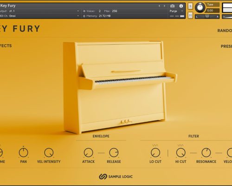232x186 pixels.
Task: Open the Purge dropdown menu
Action: click(x=176, y=11)
